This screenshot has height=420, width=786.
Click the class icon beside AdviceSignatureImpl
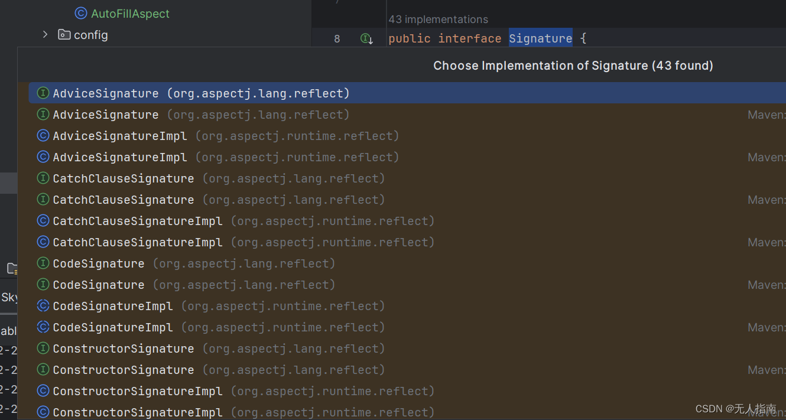[x=43, y=135]
